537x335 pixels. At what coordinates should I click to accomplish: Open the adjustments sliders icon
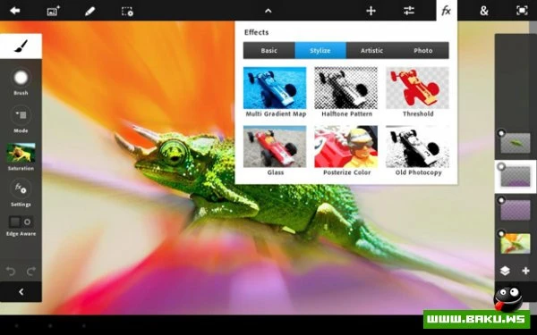409,11
